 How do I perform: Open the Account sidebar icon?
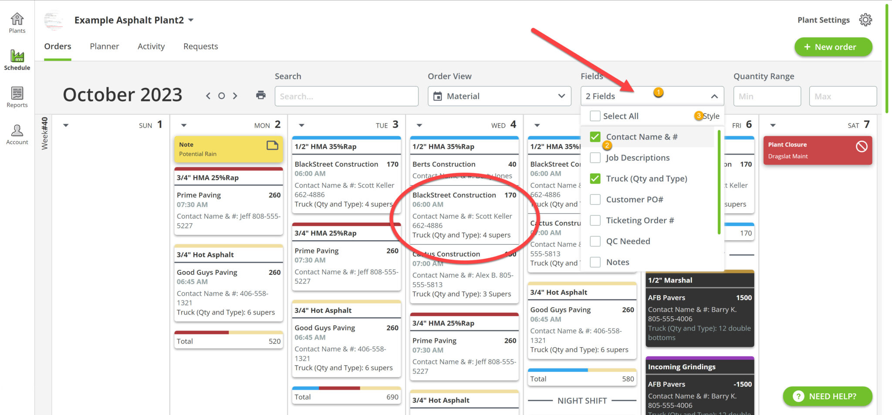[x=17, y=131]
